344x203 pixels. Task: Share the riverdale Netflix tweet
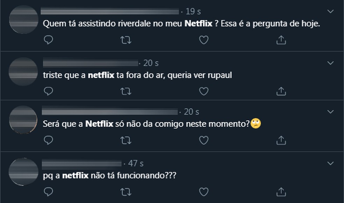tap(281, 40)
